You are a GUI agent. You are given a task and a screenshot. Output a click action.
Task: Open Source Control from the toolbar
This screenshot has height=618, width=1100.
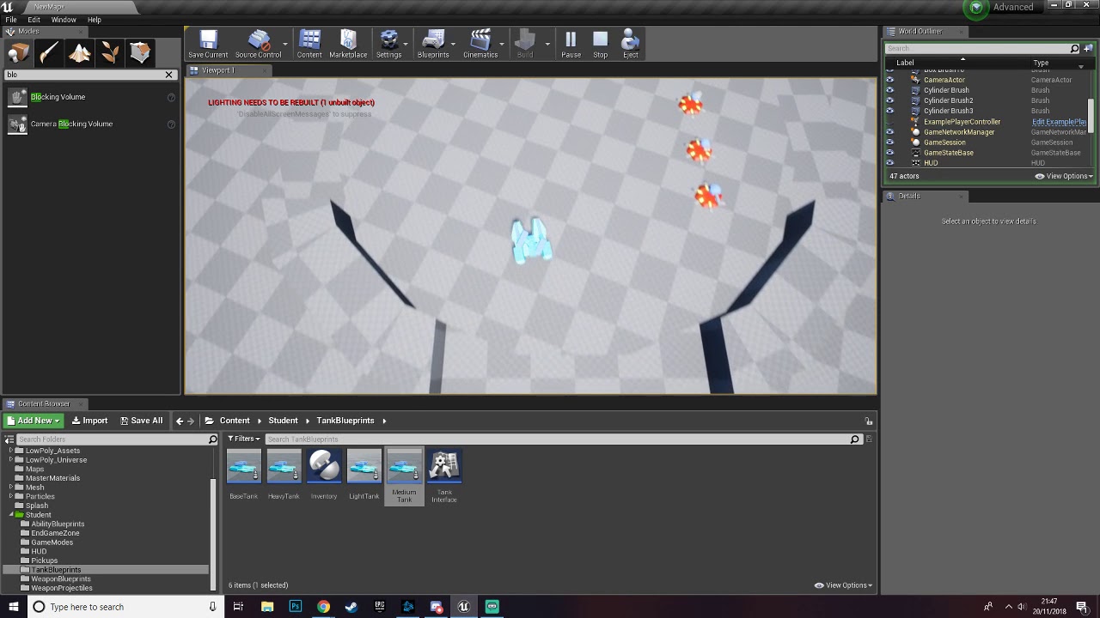[x=258, y=45]
